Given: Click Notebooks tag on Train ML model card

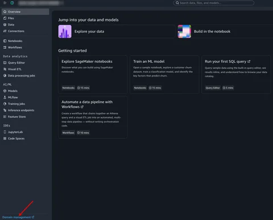Looking at the screenshot, I should point(140,88).
